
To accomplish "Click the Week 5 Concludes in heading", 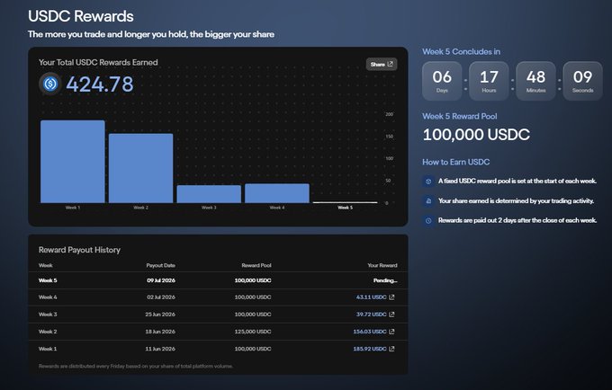I will tap(462, 52).
